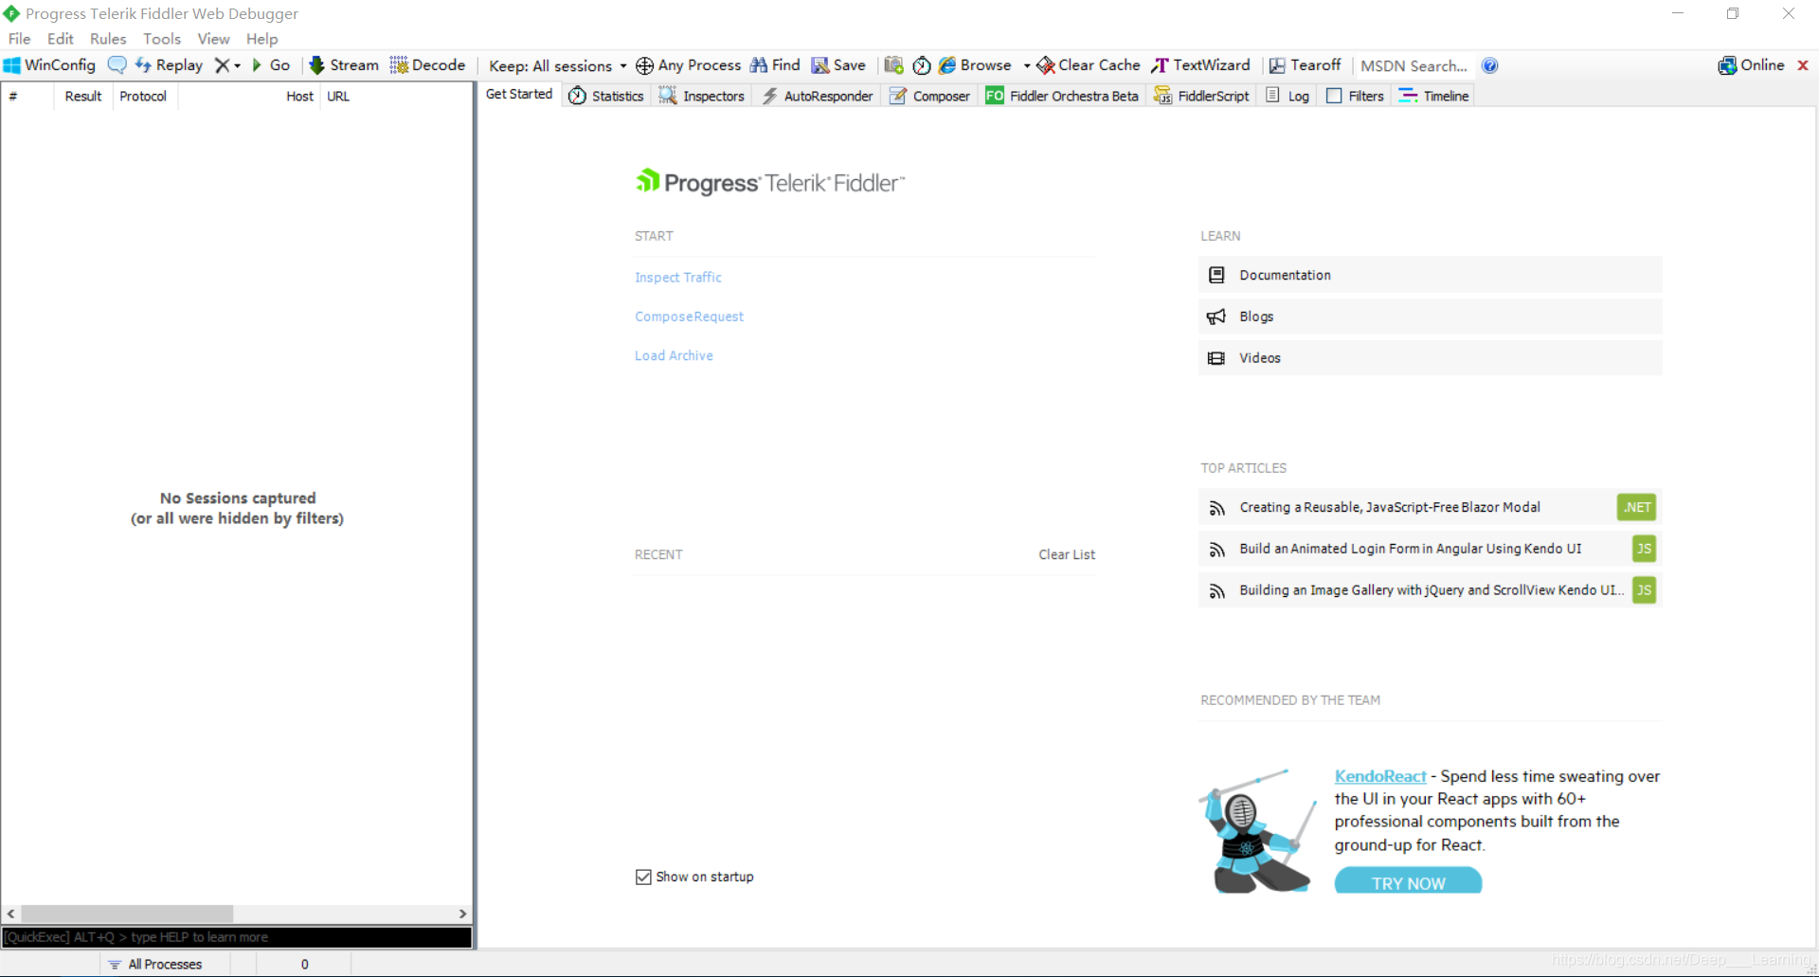Close the toolbar with the red X
The width and height of the screenshot is (1819, 977).
[1803, 65]
